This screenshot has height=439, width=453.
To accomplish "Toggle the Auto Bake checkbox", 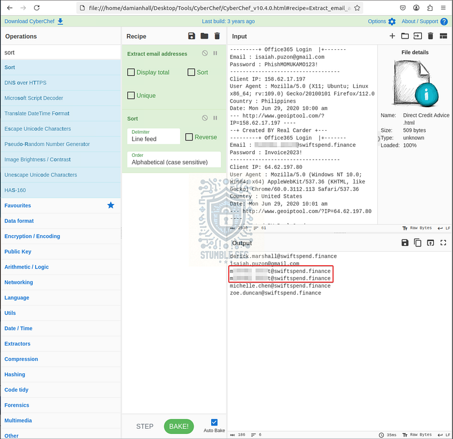I will [x=214, y=422].
